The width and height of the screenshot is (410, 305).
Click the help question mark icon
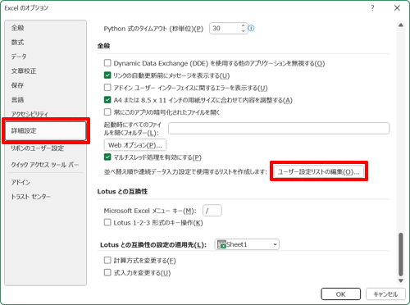[372, 8]
